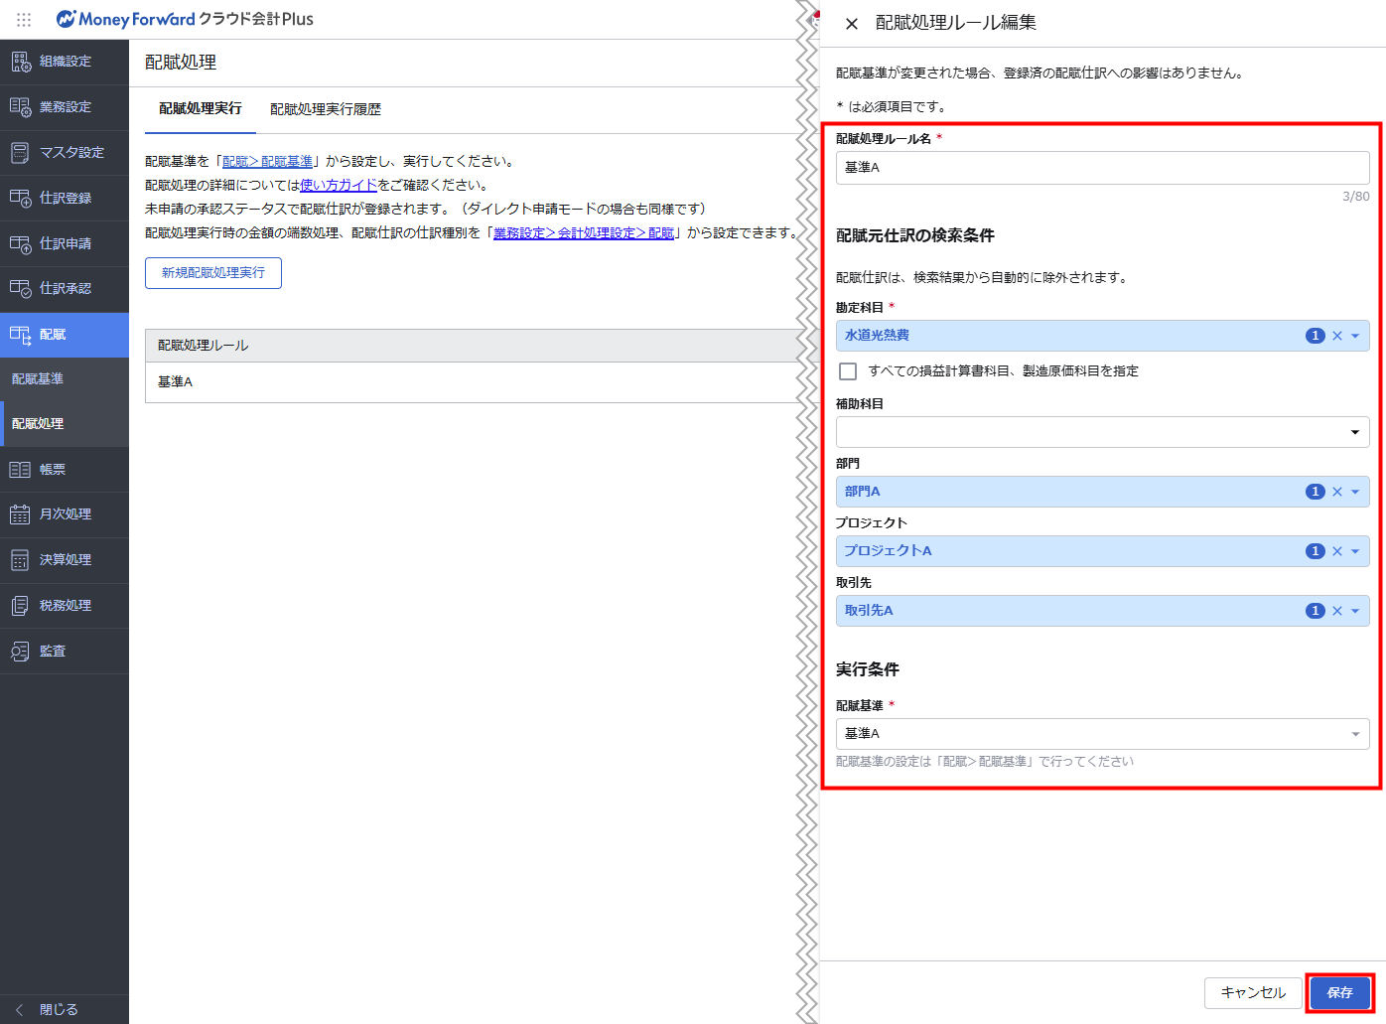
Task: Expand the プロジェクト dropdown arrow
Action: click(1355, 551)
